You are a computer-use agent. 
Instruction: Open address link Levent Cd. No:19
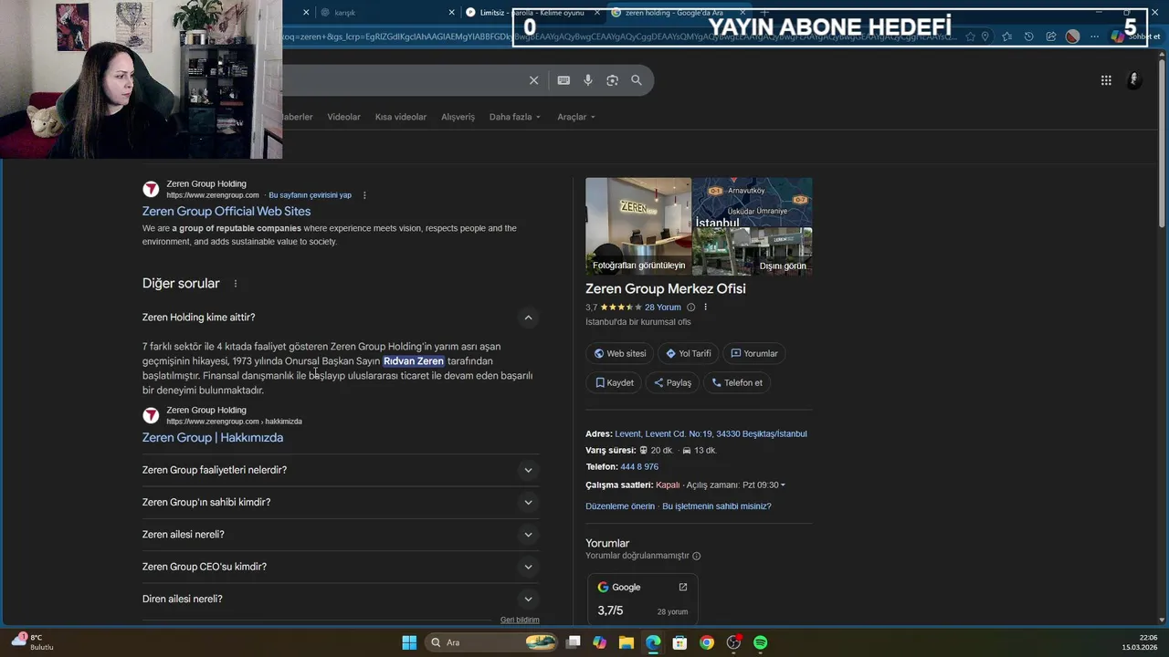[x=711, y=434]
